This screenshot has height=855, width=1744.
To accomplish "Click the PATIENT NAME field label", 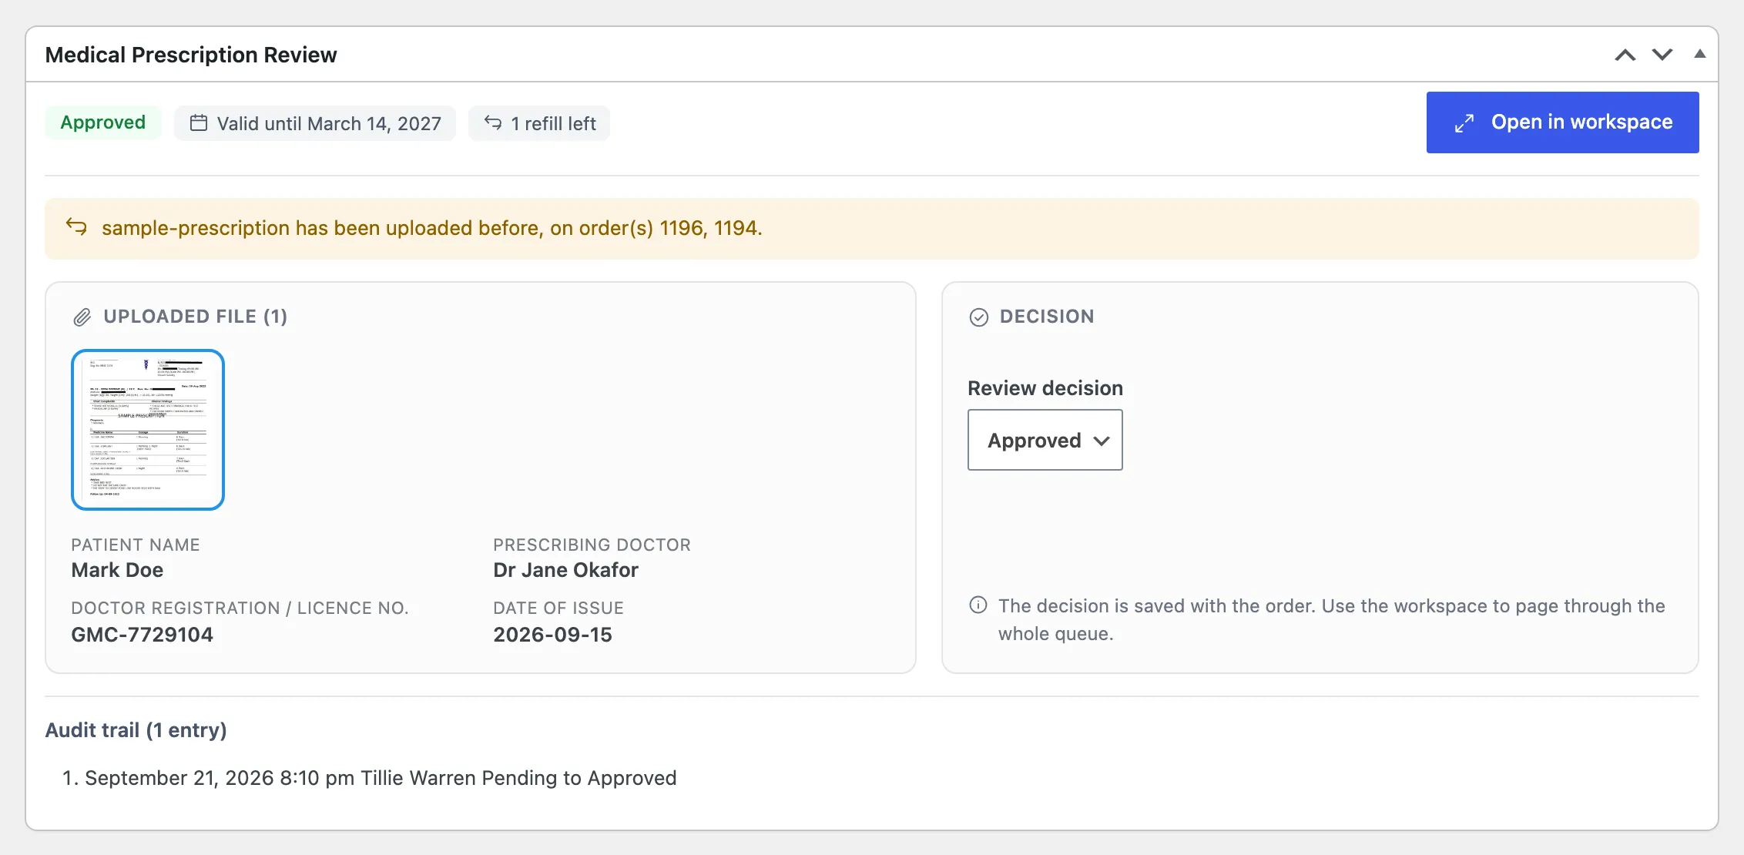I will click(136, 545).
